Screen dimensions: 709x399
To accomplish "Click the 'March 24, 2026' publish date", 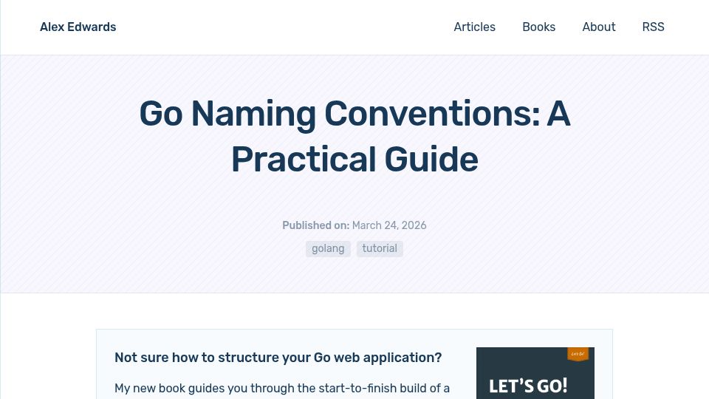I will tap(389, 225).
